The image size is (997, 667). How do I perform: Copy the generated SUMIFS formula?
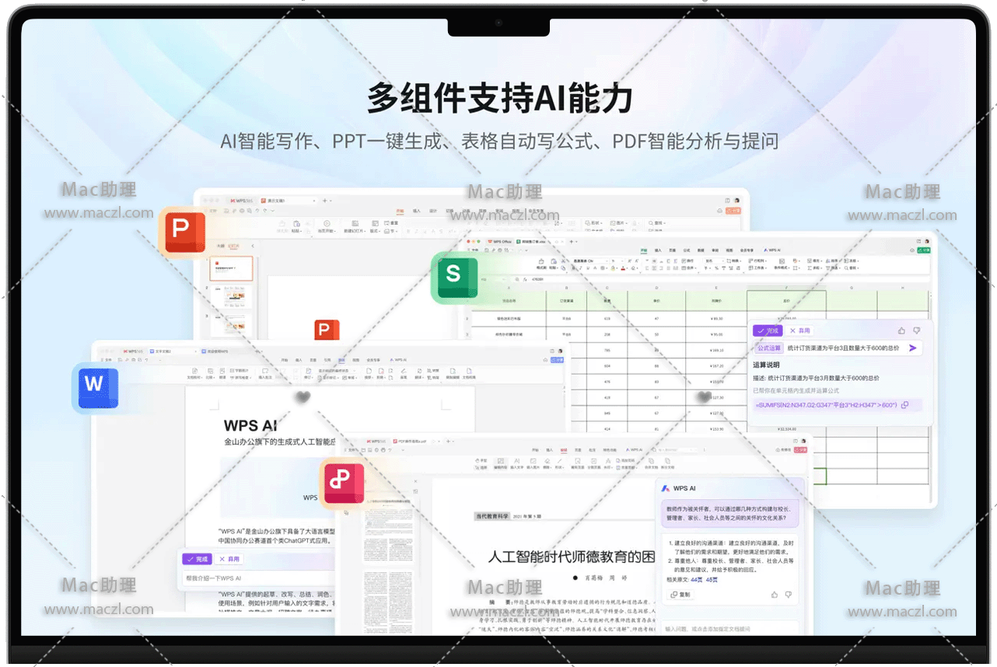(x=904, y=405)
